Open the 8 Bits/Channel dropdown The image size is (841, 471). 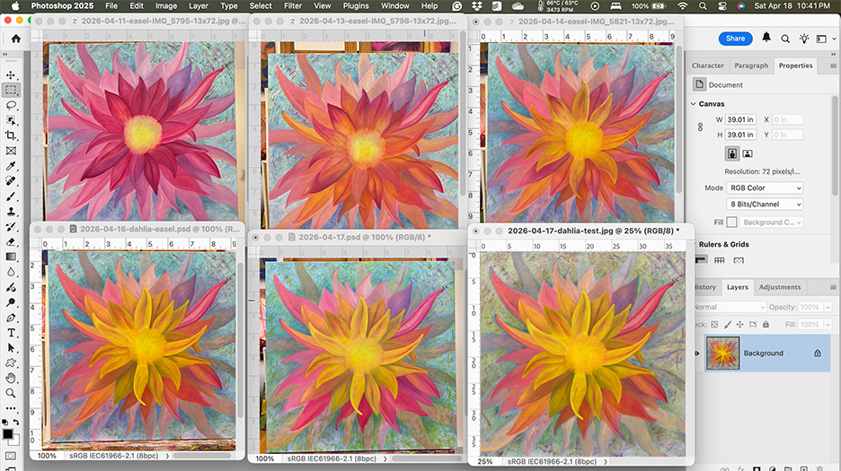(765, 205)
